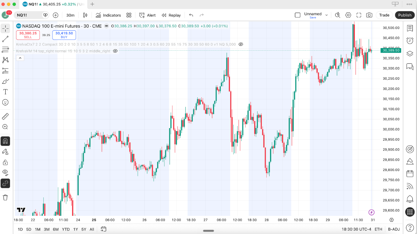Open the help center question icon
The image size is (417, 234).
[410, 227]
